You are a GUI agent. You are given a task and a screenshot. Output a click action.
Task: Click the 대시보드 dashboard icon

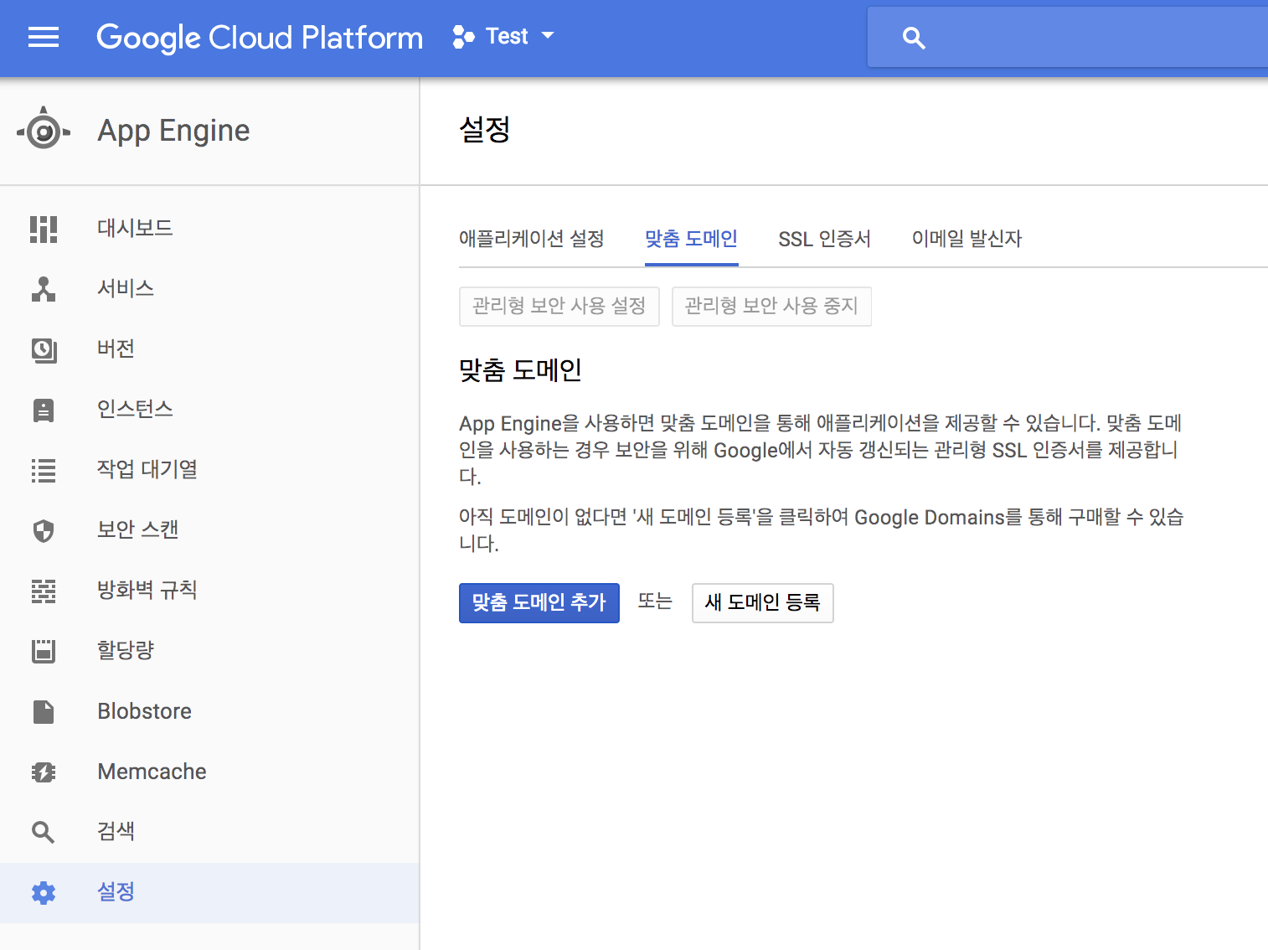pyautogui.click(x=44, y=229)
